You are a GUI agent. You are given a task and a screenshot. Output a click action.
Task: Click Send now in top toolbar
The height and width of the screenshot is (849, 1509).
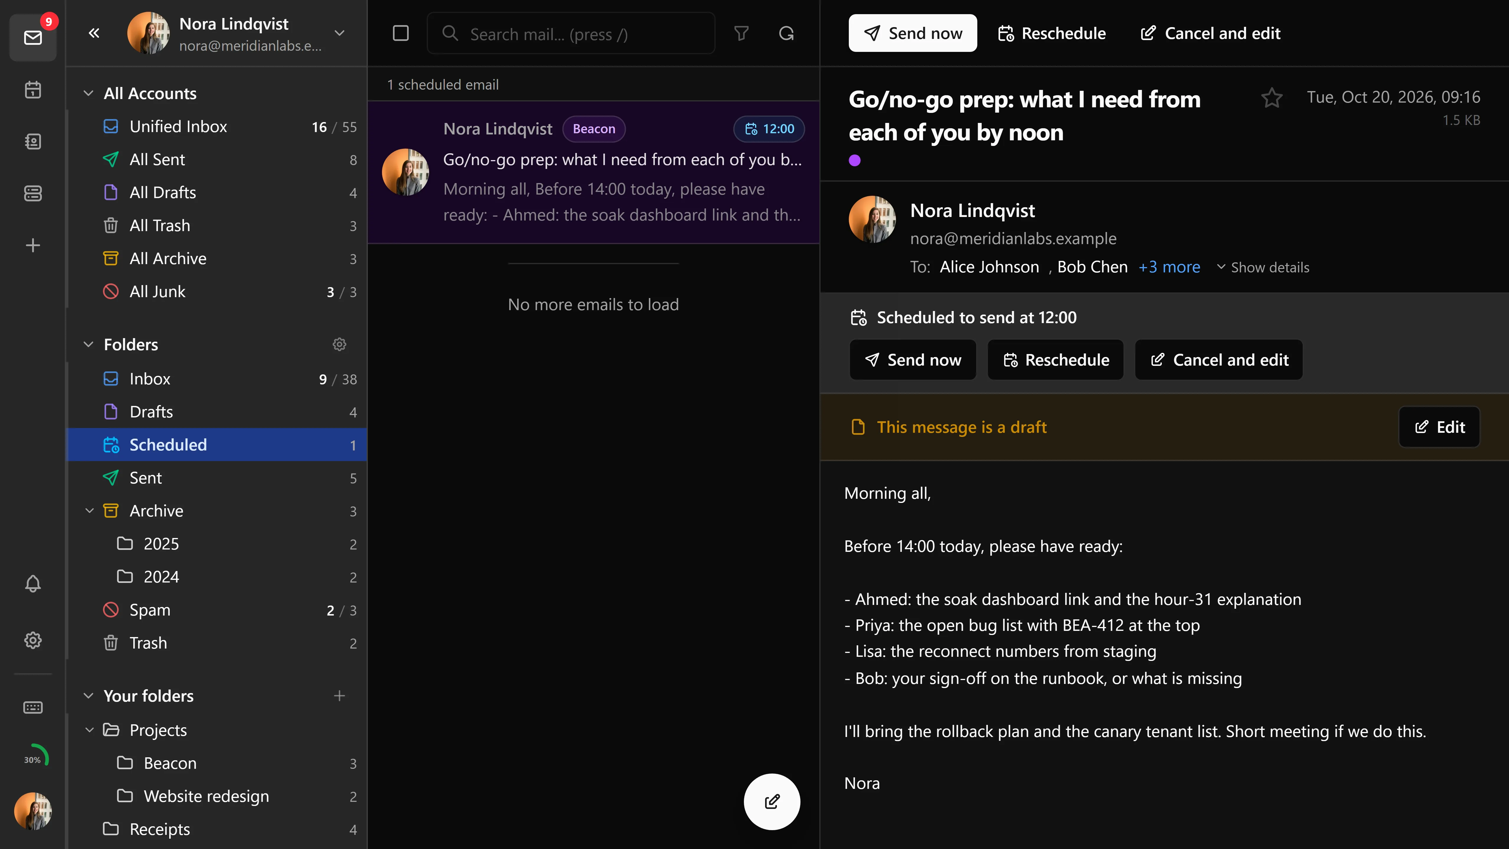pyautogui.click(x=913, y=33)
